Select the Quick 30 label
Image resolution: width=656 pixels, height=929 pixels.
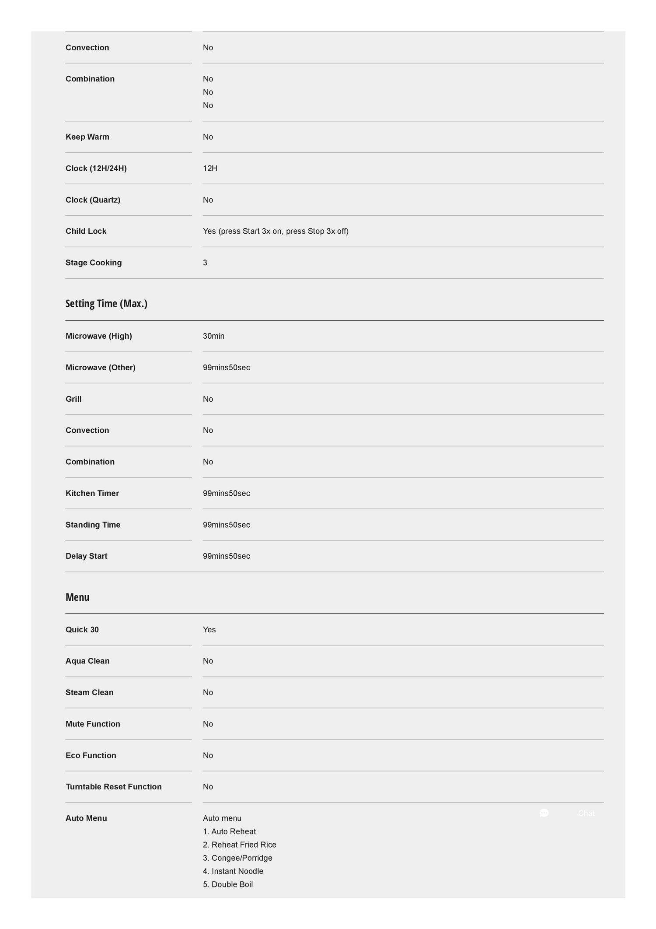[82, 630]
